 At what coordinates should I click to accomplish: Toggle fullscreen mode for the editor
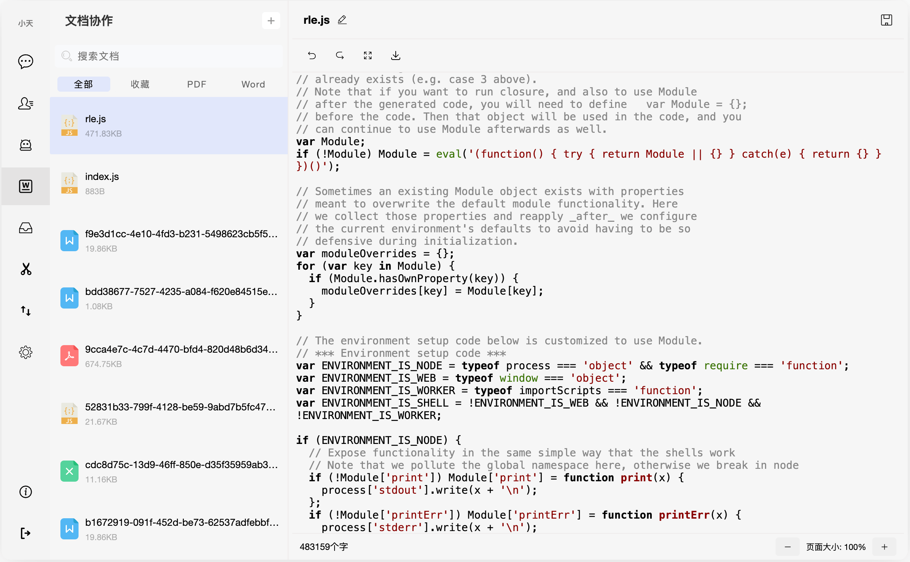(x=368, y=56)
